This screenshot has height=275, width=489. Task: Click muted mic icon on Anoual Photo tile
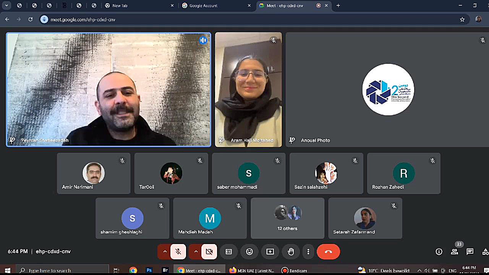click(x=483, y=40)
